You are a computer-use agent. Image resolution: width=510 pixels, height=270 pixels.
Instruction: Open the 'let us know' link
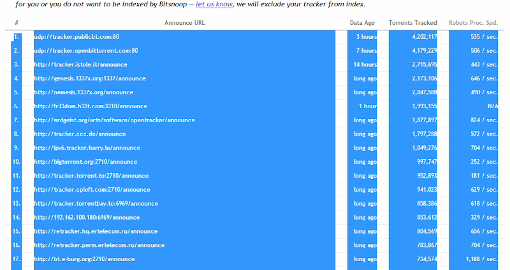point(214,4)
